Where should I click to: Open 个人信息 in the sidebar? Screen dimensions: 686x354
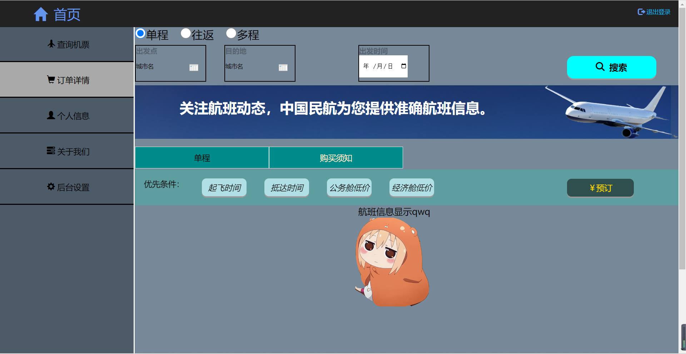[x=67, y=116]
